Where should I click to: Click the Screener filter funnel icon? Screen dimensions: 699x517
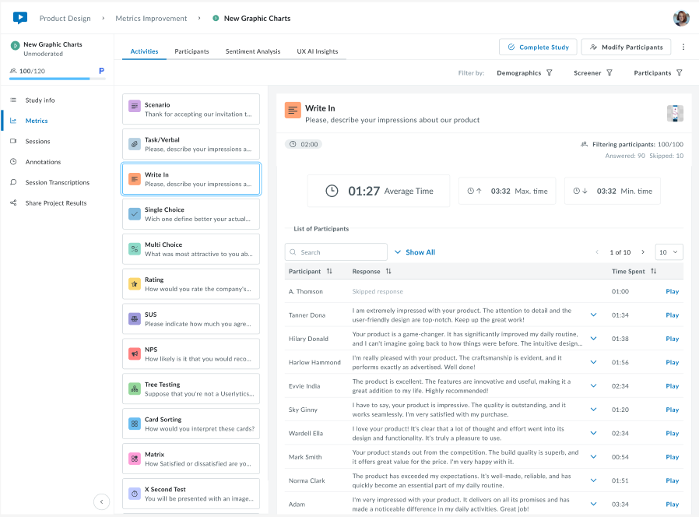(x=609, y=73)
